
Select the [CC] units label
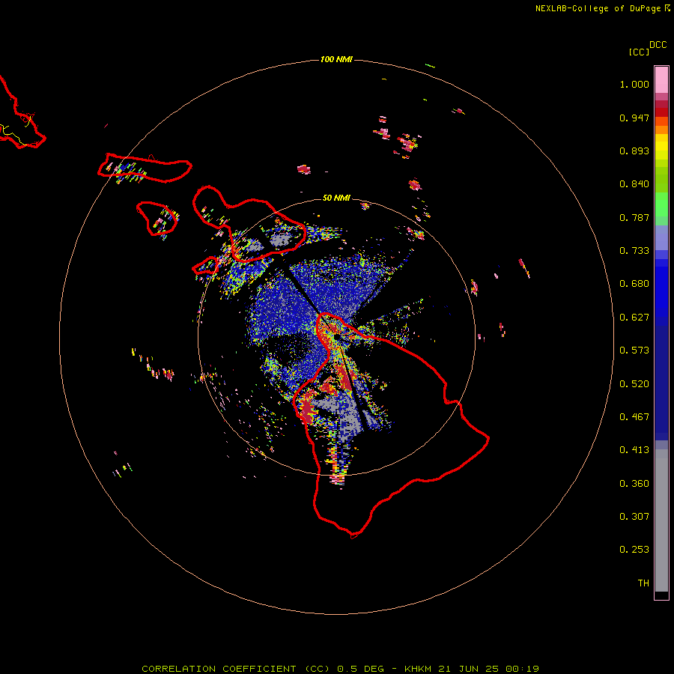[639, 52]
